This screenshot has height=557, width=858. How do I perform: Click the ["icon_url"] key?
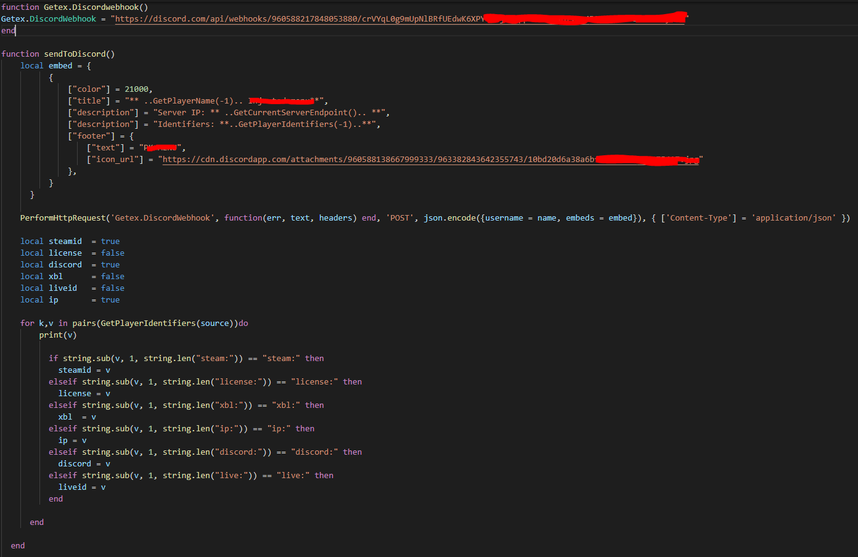[x=115, y=160]
